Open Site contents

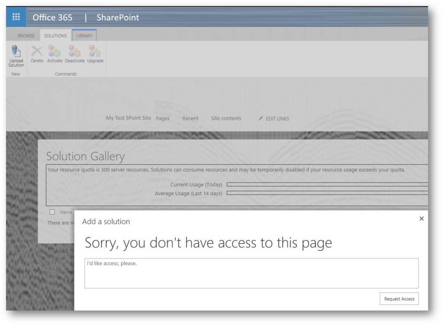[226, 118]
